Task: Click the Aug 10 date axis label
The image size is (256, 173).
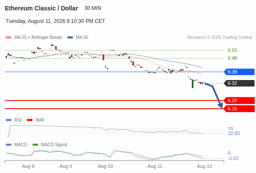Action: click(x=105, y=167)
